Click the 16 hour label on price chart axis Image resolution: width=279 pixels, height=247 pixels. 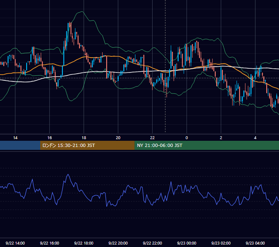[50, 138]
